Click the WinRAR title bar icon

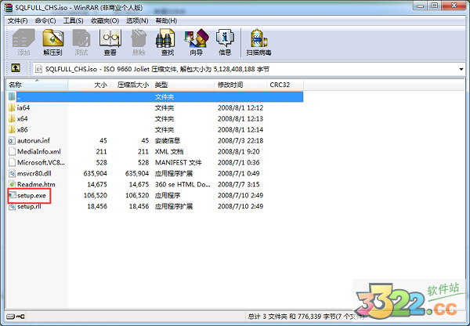(9, 7)
